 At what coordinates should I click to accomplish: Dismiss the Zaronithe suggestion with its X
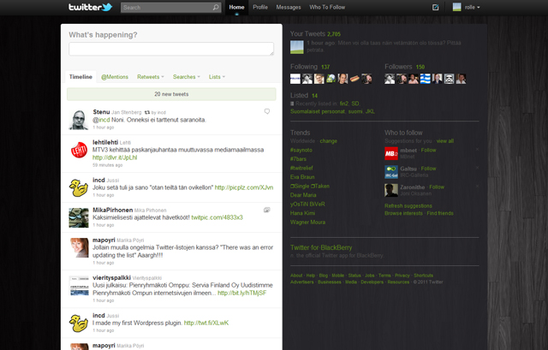(477, 187)
